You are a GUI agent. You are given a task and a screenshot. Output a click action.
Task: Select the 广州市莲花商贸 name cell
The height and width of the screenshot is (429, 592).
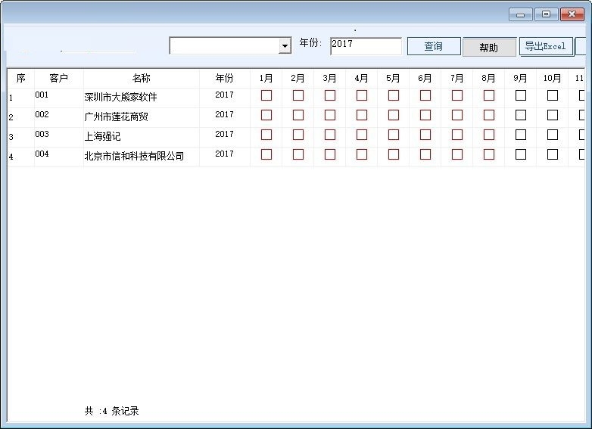pyautogui.click(x=142, y=117)
